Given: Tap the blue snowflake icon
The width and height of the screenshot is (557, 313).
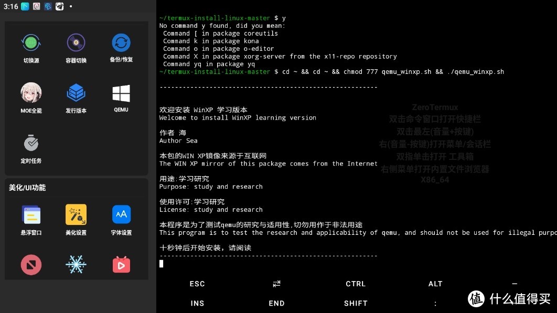Looking at the screenshot, I should 76,265.
